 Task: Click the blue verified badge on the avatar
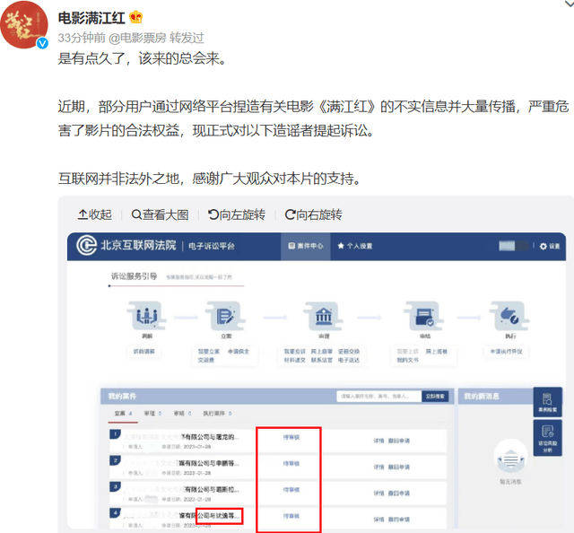[42, 43]
